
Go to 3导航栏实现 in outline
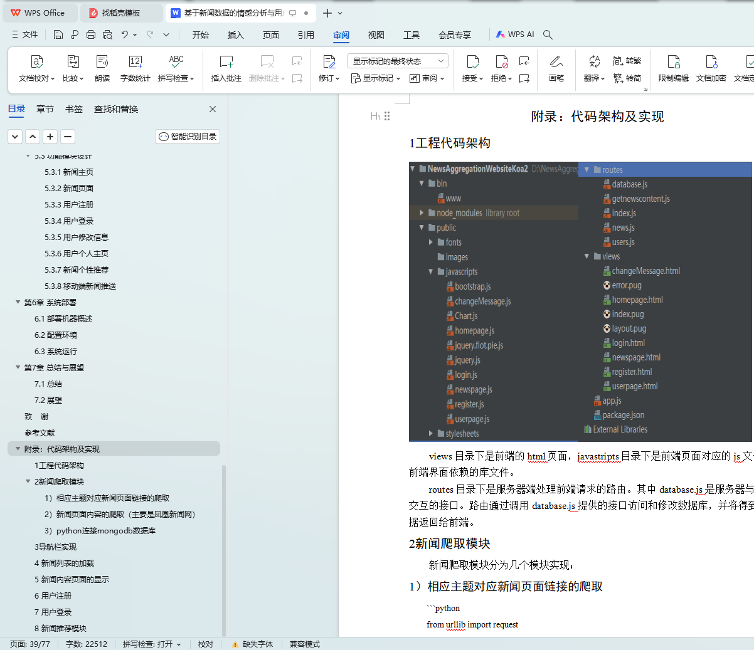55,547
